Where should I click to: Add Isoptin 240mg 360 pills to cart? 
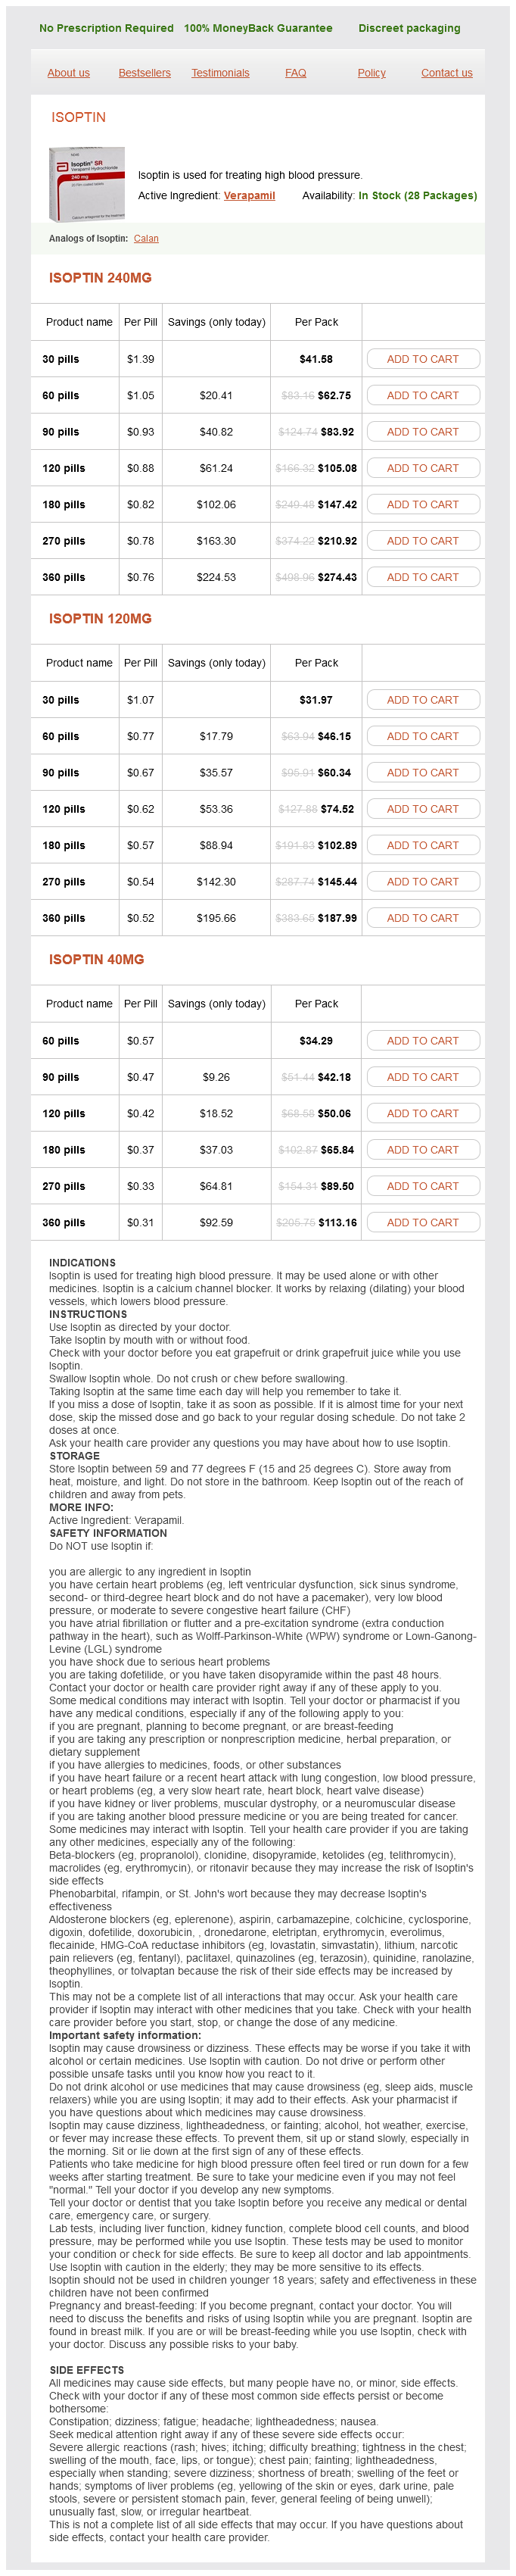[x=422, y=577]
